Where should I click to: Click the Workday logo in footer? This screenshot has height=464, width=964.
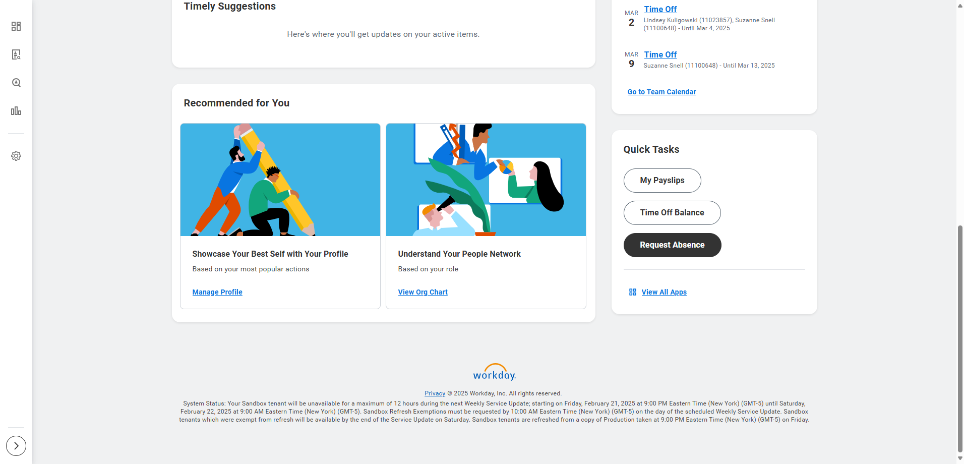coord(494,372)
